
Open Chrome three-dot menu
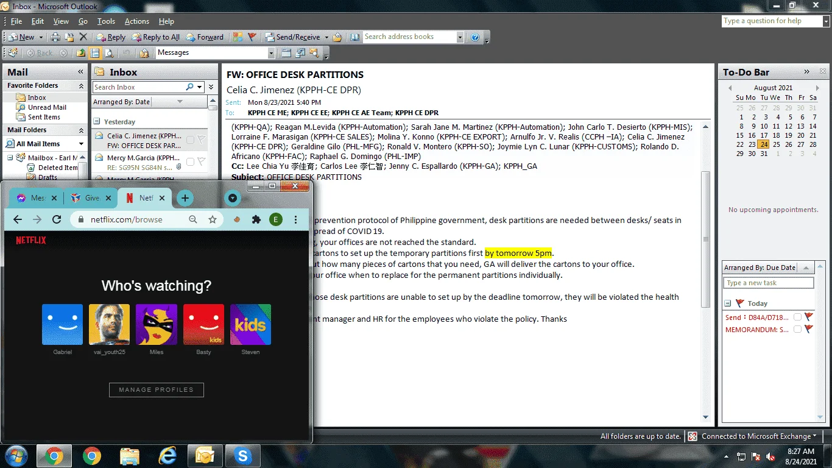295,219
